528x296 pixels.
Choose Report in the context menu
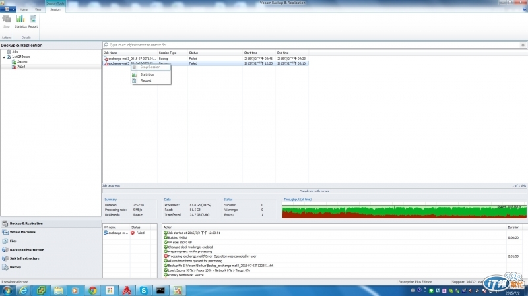150,80
